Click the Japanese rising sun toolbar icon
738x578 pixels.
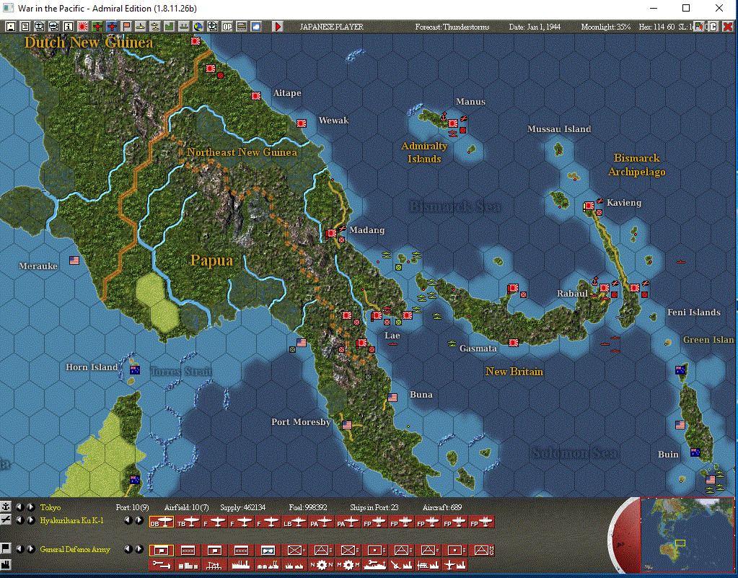pos(83,27)
